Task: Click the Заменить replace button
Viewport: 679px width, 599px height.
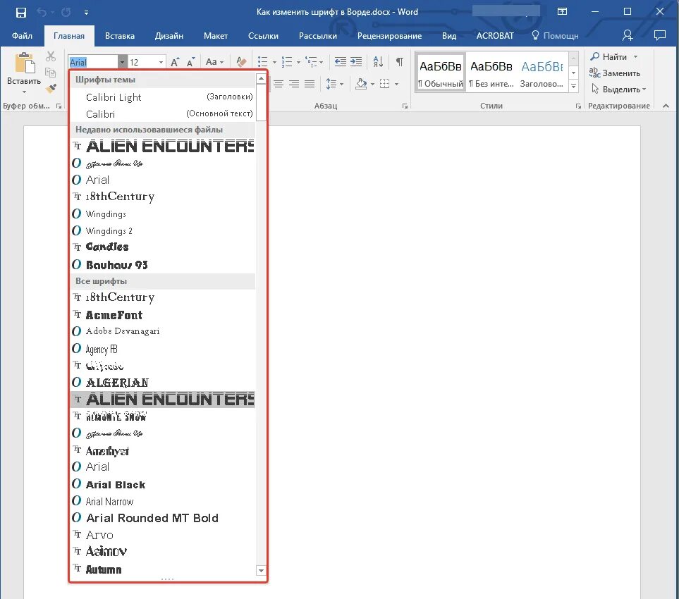Action: 614,73
